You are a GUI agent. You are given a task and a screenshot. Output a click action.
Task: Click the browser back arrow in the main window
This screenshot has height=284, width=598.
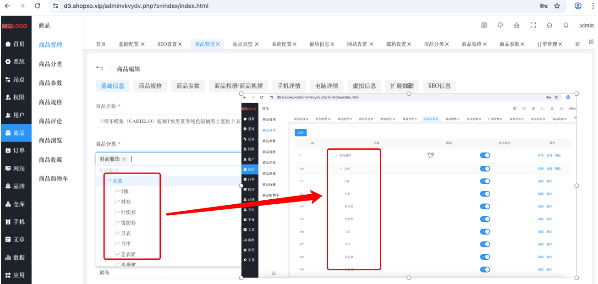point(7,6)
